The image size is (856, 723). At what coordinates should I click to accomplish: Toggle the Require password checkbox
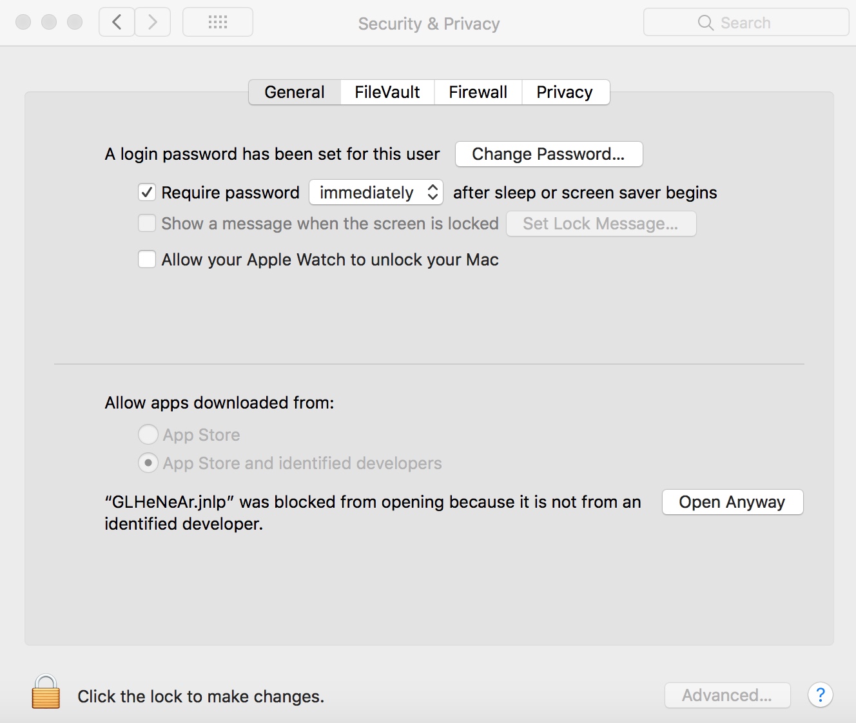tap(147, 192)
